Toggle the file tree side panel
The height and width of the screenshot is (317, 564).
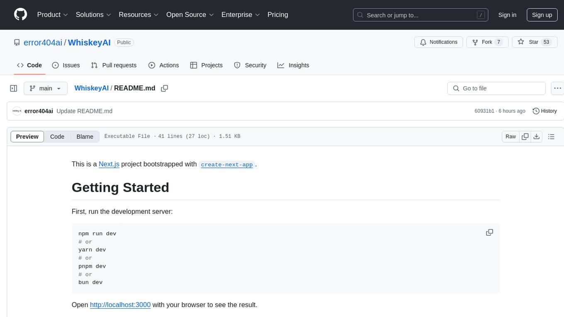coord(14,88)
